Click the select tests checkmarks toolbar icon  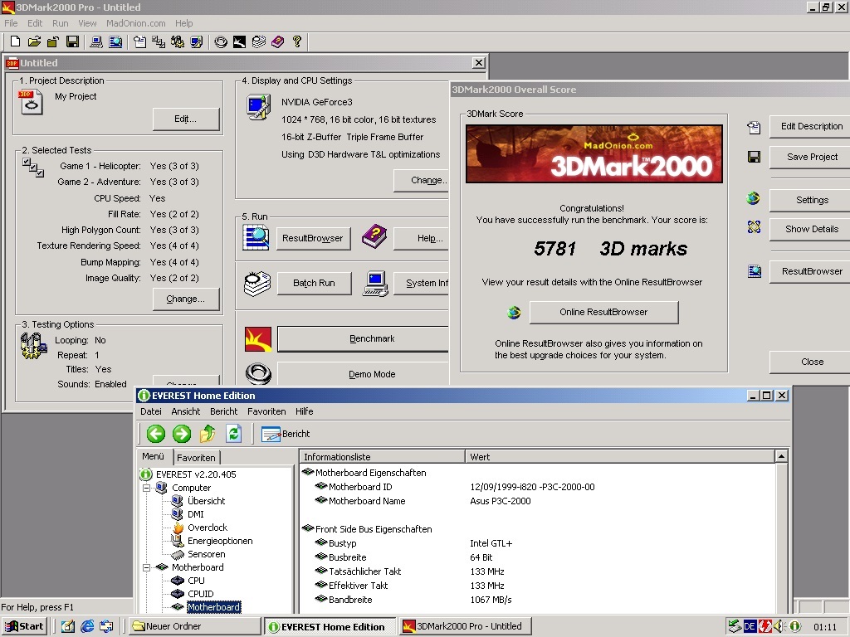click(x=159, y=41)
